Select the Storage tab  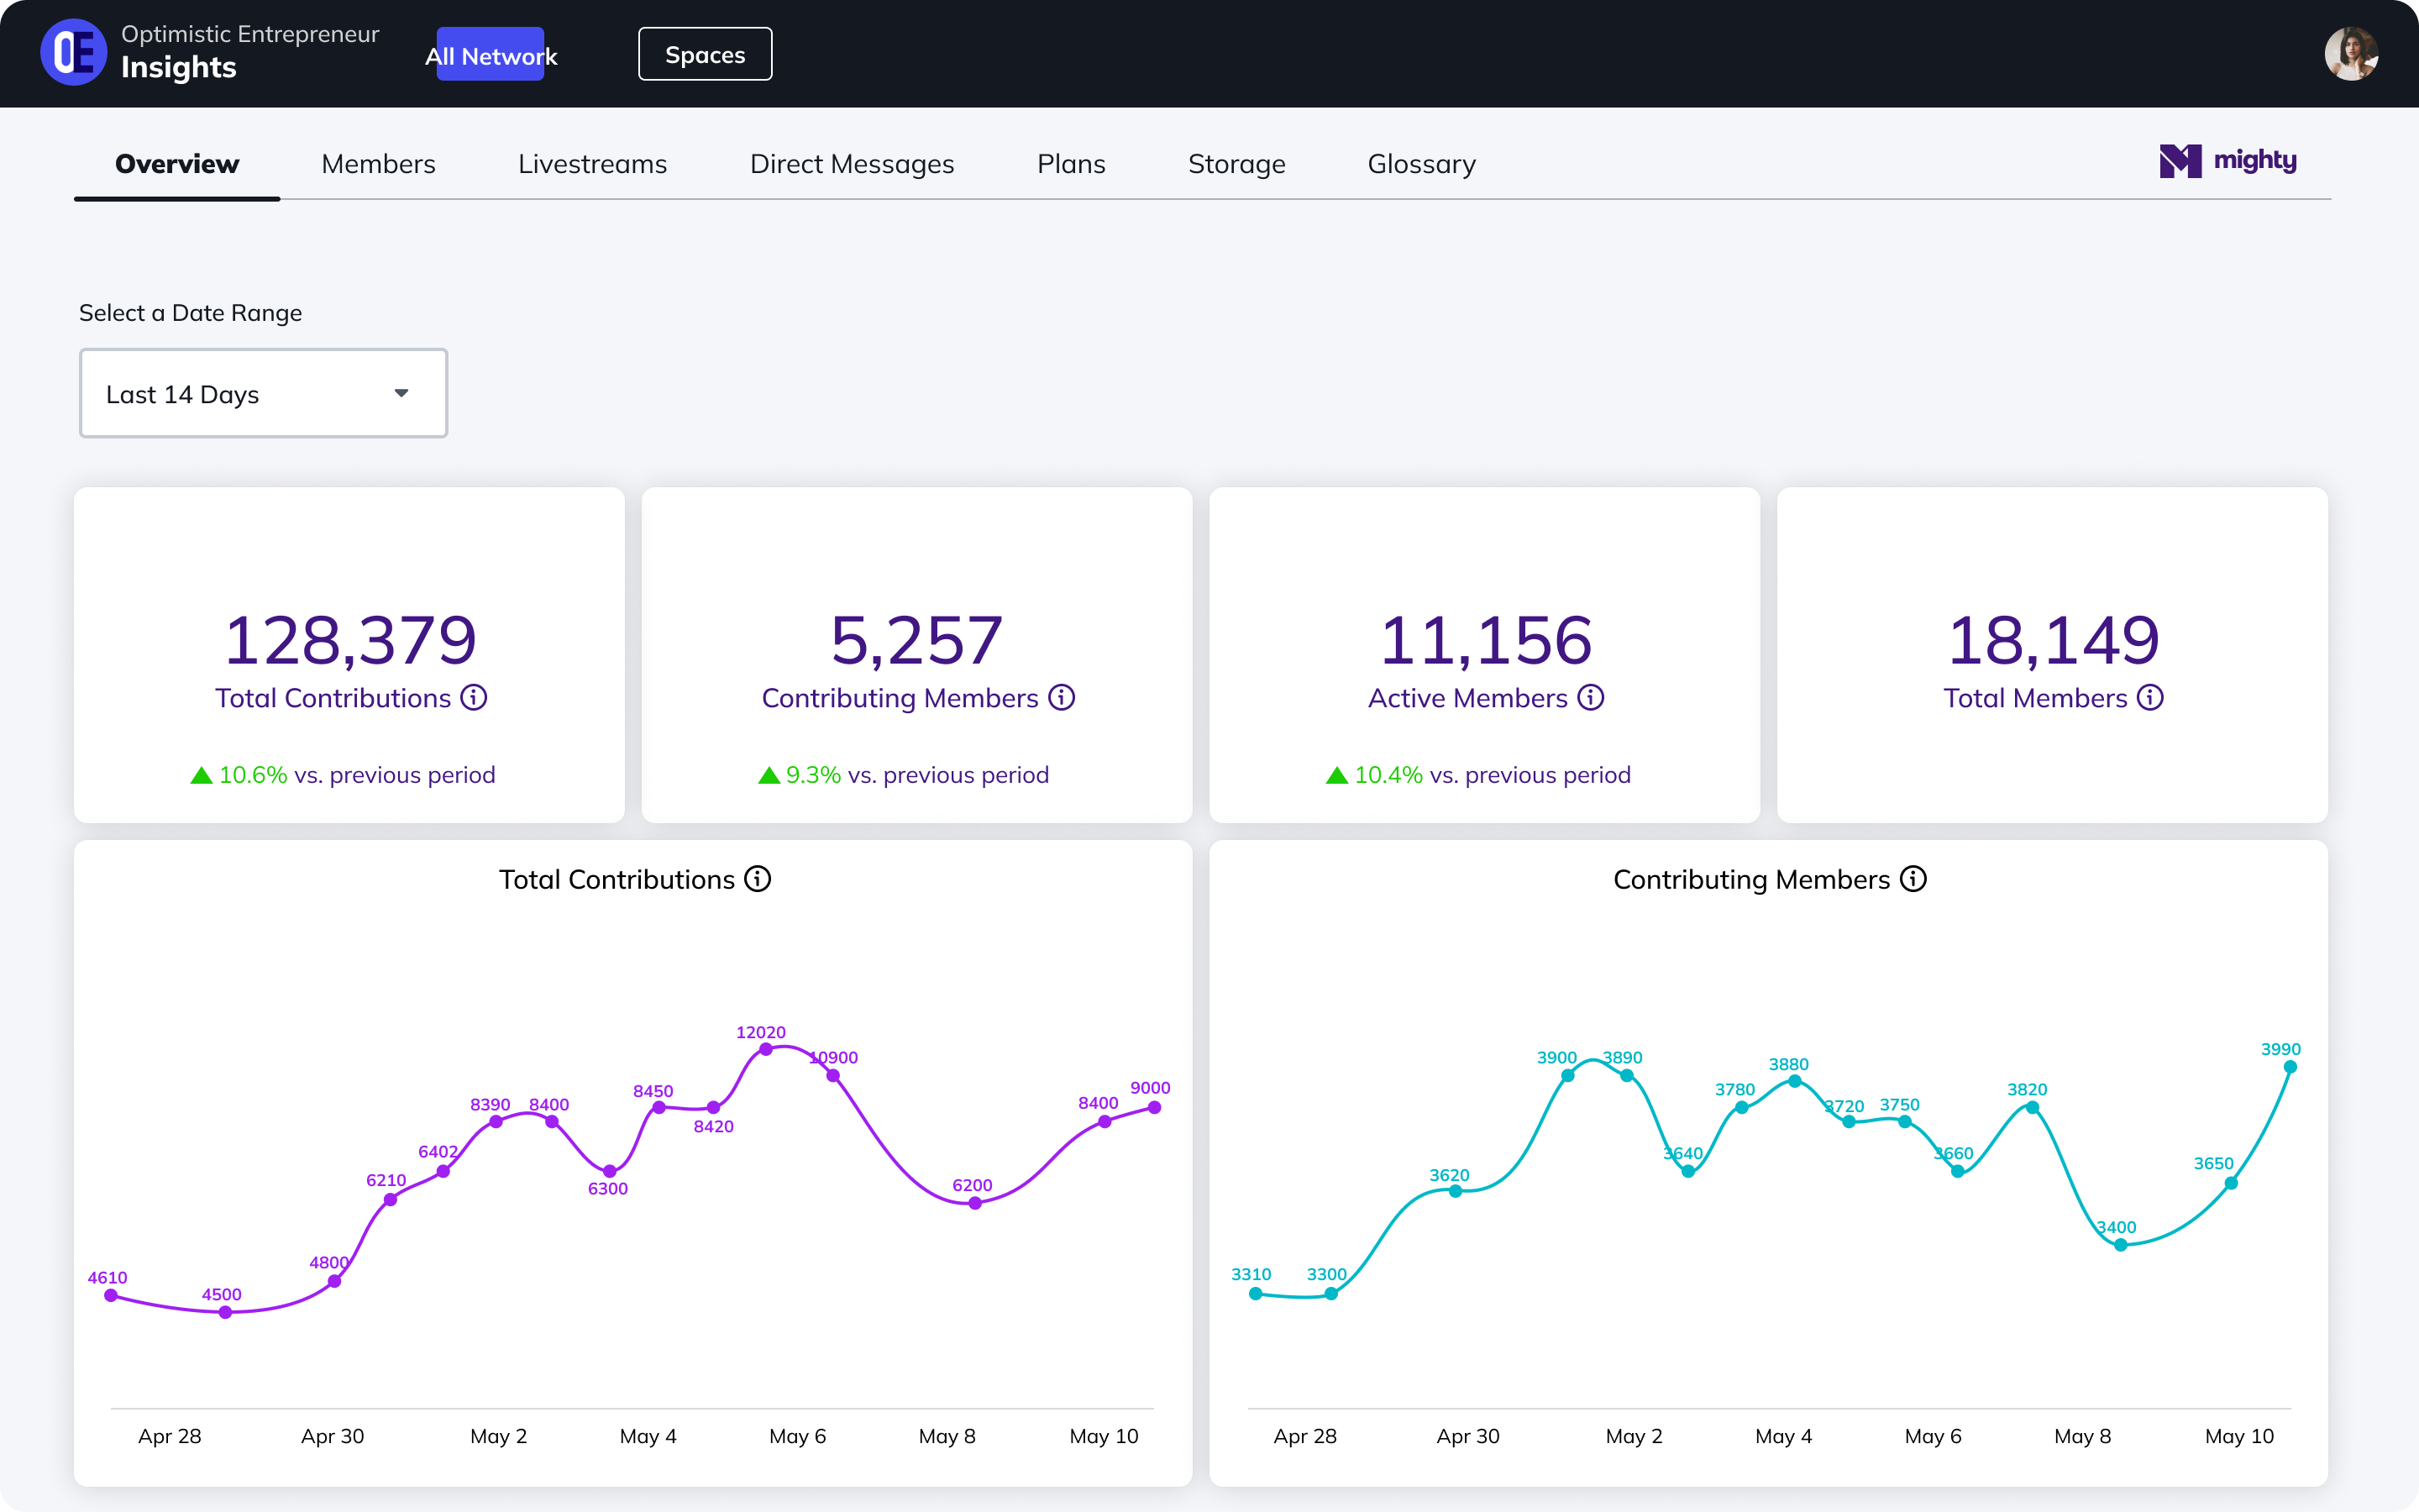1236,163
